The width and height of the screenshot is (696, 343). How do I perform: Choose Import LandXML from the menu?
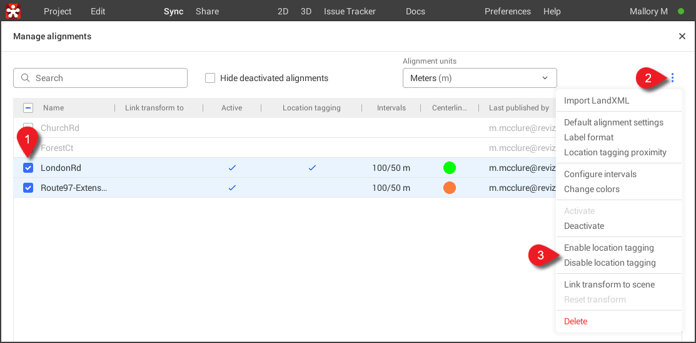[x=596, y=100]
